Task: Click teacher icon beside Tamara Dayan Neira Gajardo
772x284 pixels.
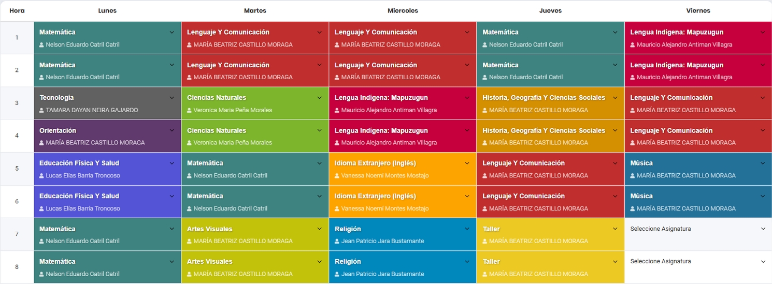Action: (42, 110)
